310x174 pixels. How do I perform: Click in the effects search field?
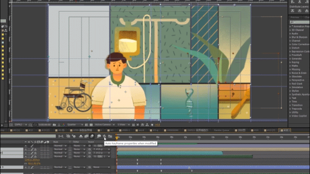pyautogui.click(x=300, y=22)
